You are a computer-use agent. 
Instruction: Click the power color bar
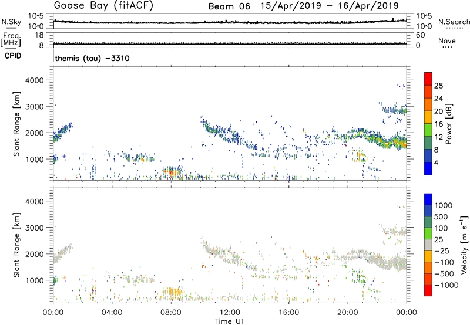pyautogui.click(x=428, y=124)
